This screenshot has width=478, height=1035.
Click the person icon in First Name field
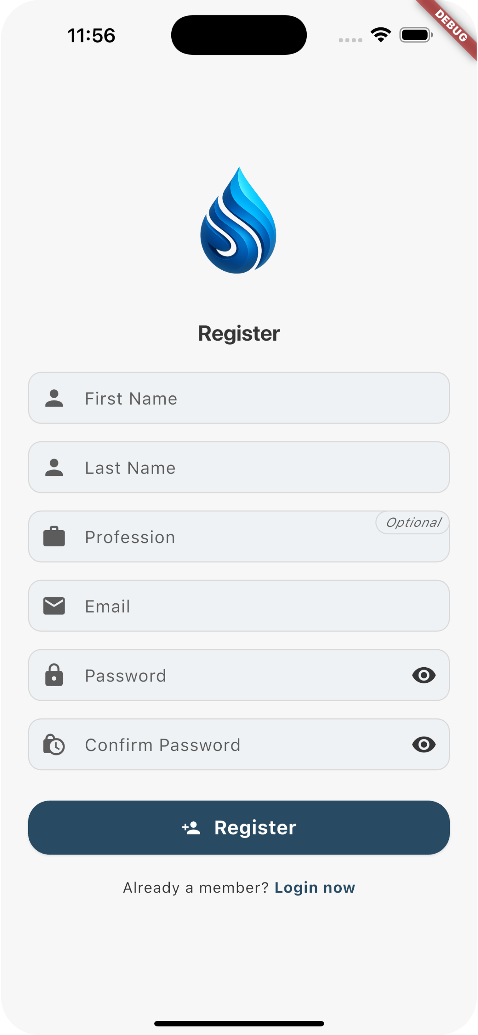click(x=54, y=398)
